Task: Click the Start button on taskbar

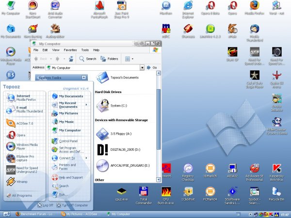Action: click(6, 214)
